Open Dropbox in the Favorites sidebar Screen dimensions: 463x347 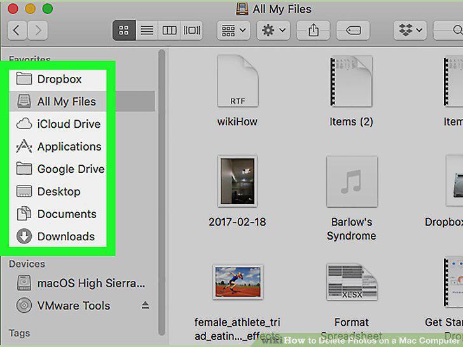(58, 79)
